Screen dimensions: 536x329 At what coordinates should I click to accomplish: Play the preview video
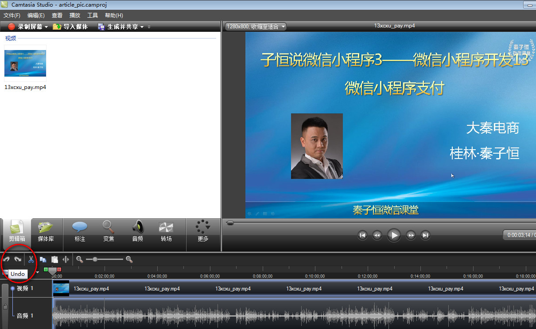pyautogui.click(x=394, y=235)
